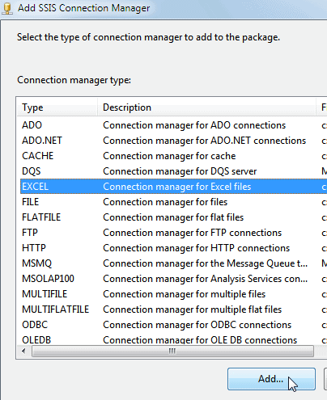The width and height of the screenshot is (327, 400).
Task: Click description 'Connection manager for cache'
Action: (x=169, y=156)
